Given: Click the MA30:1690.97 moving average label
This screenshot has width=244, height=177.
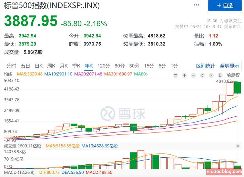Looking at the screenshot, I should tap(118, 74).
